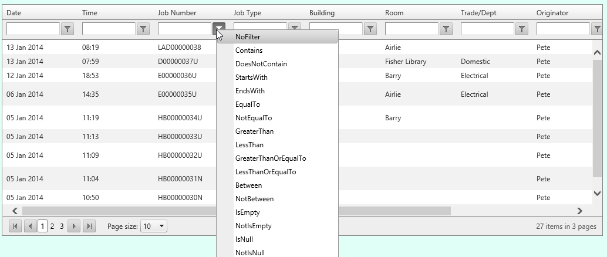
Task: Sort by Trade/Dept column header
Action: [x=478, y=13]
